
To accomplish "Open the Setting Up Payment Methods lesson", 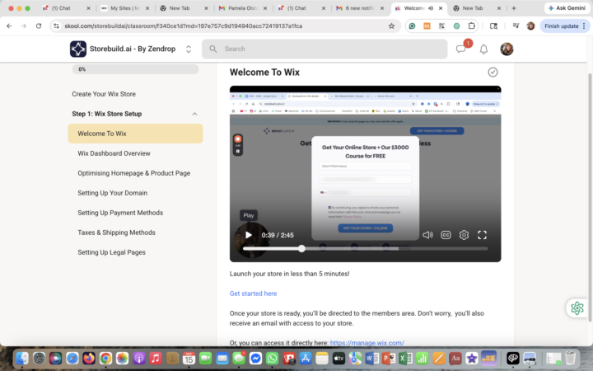I will click(120, 213).
